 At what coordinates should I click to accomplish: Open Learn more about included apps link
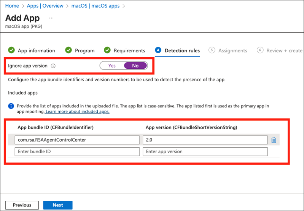(77, 112)
